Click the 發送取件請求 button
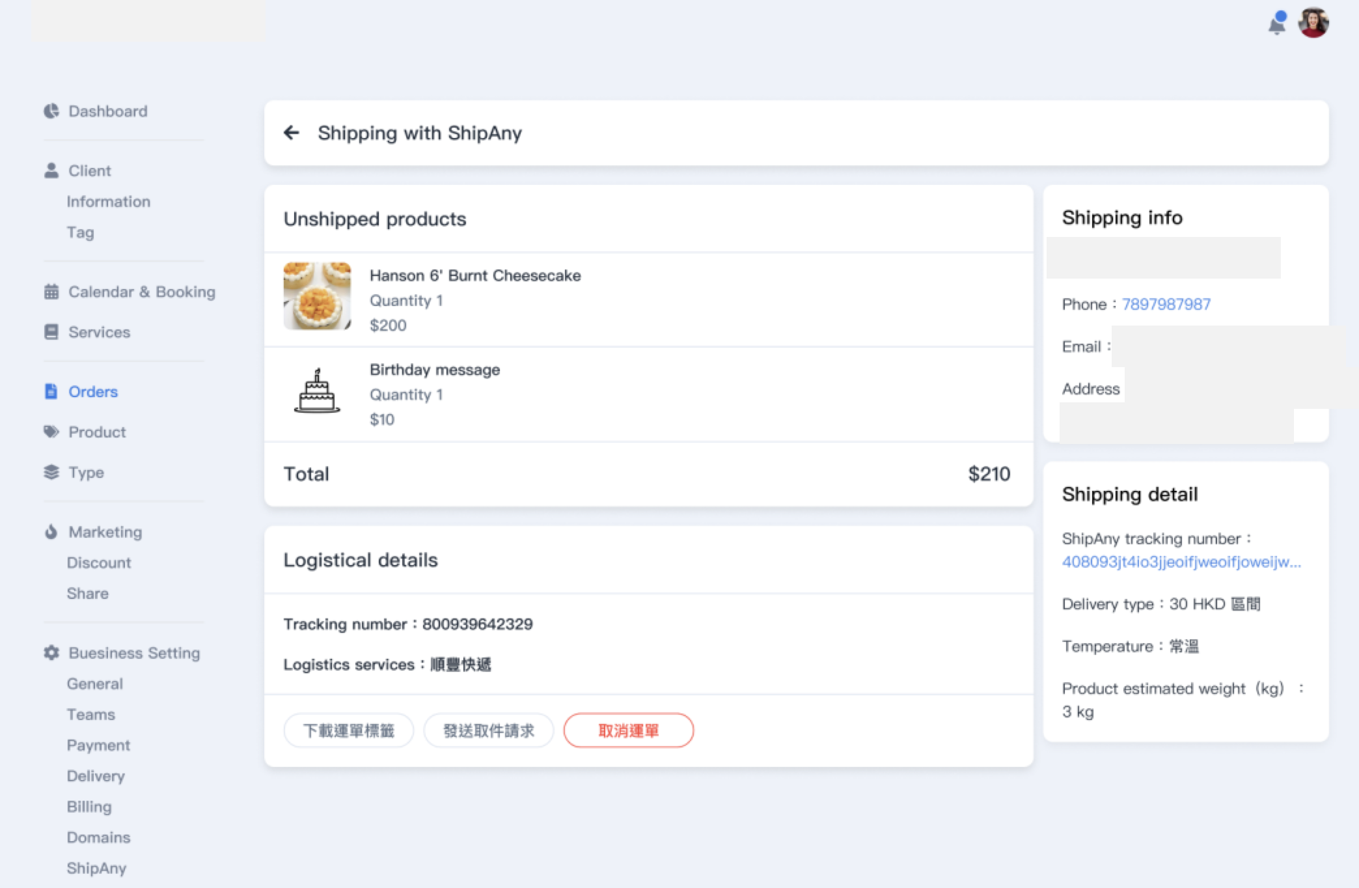1359x888 pixels. [x=489, y=730]
